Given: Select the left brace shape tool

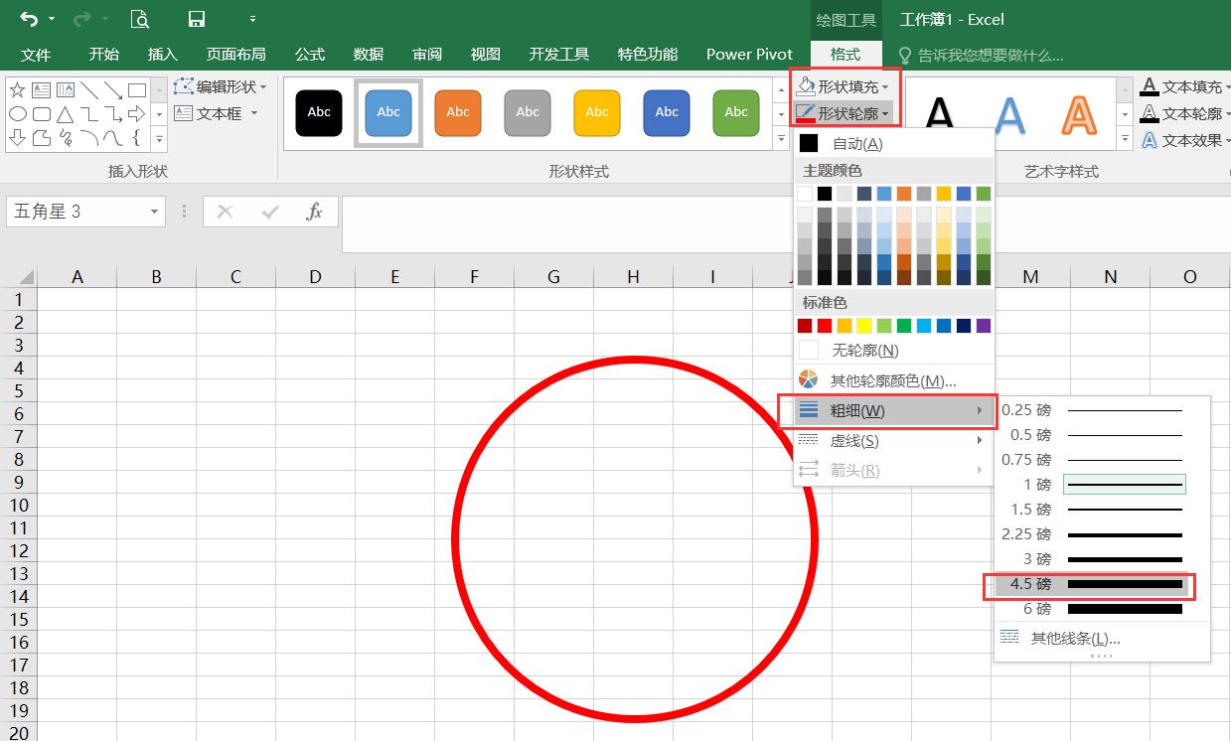Looking at the screenshot, I should point(136,137).
